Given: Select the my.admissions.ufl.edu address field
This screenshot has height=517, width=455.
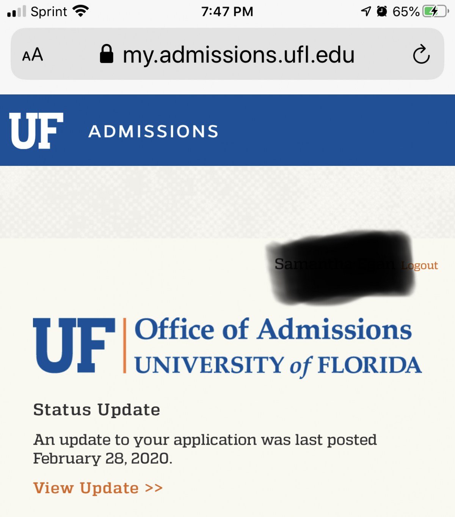Looking at the screenshot, I should (x=227, y=54).
